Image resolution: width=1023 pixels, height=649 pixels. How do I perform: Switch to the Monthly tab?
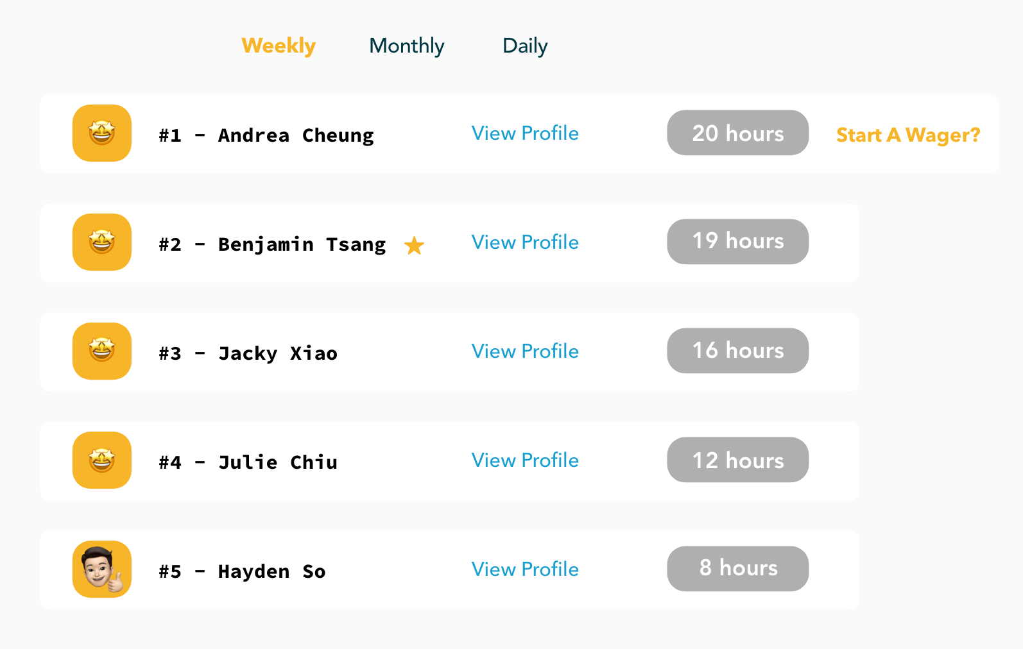[406, 46]
